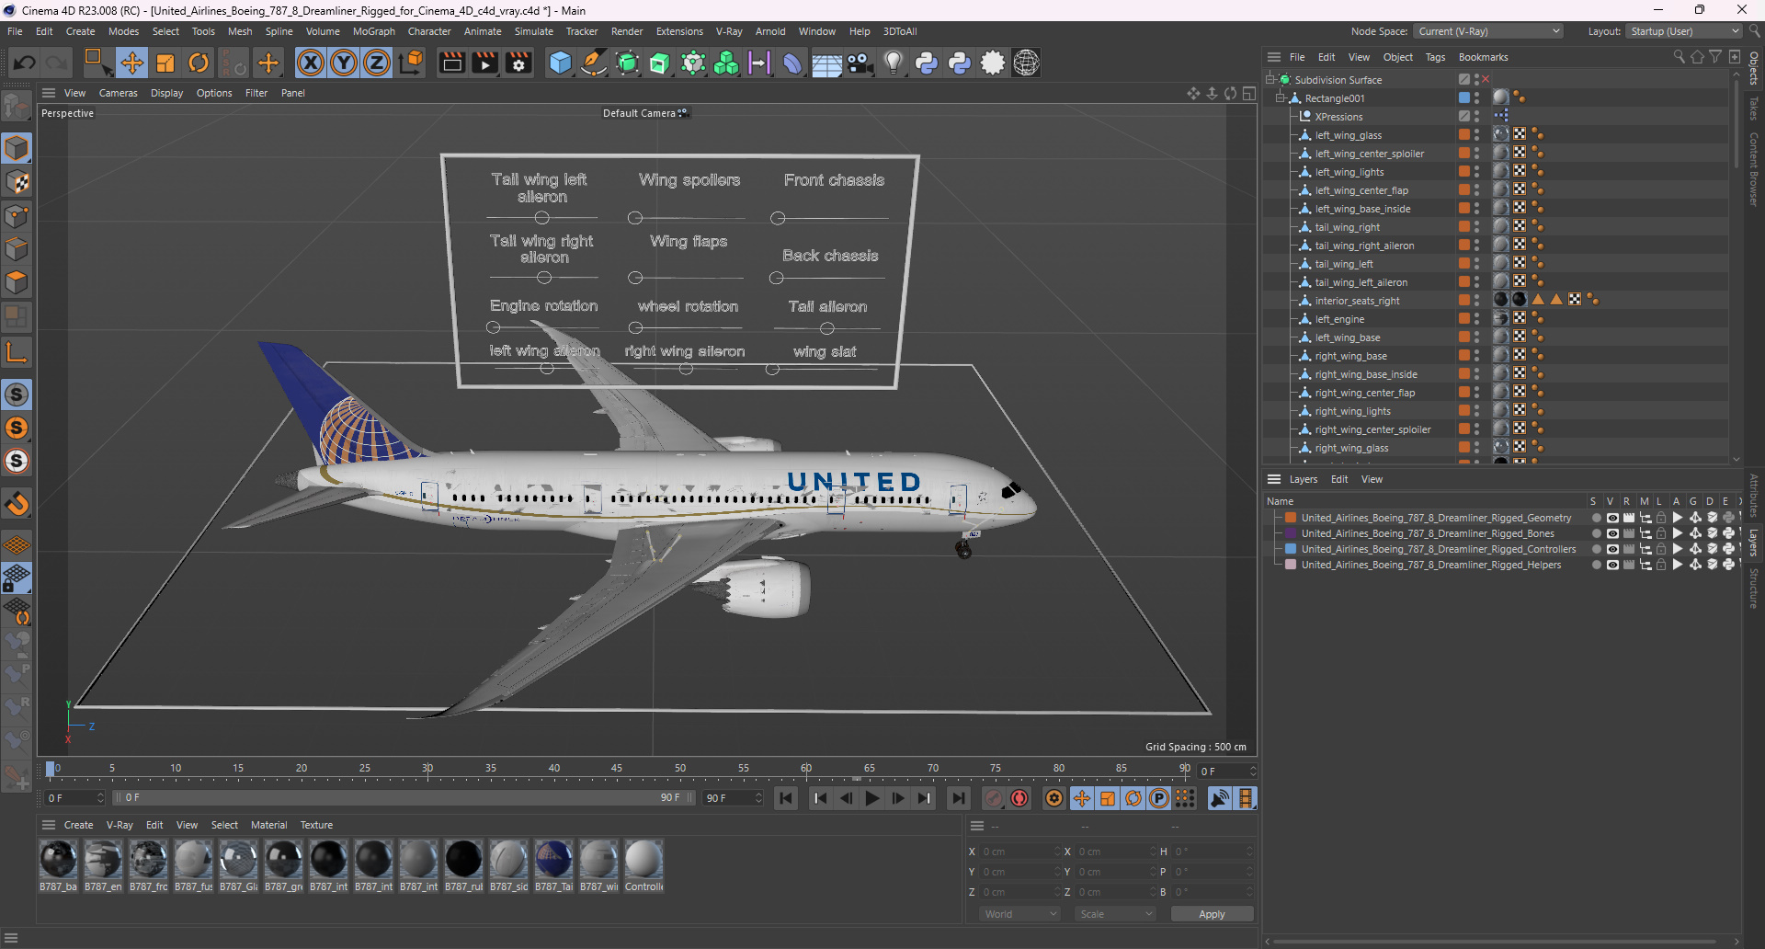Open Material manager Create menu
This screenshot has height=949, width=1765.
(x=78, y=825)
